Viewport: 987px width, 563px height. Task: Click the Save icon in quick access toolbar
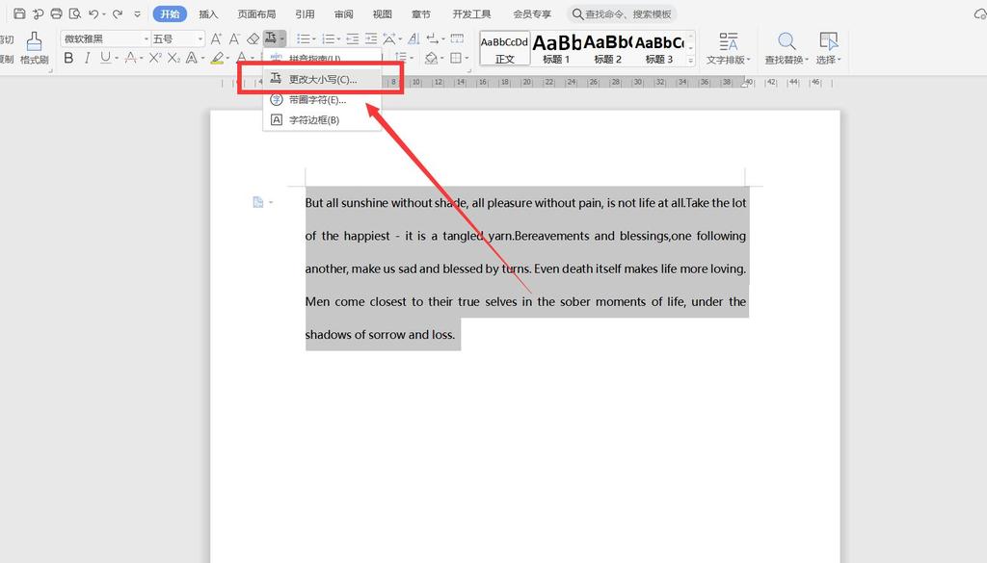19,14
